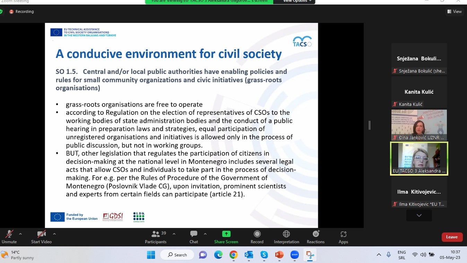Open the Participants panel
Screen dimensions: 467x263
[x=156, y=237]
